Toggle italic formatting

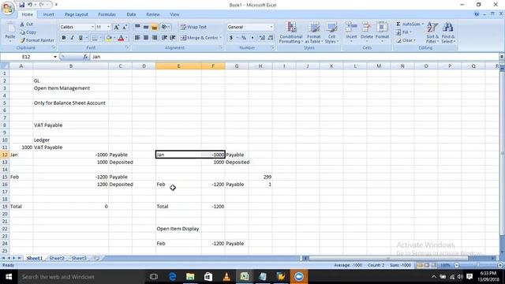point(72,38)
